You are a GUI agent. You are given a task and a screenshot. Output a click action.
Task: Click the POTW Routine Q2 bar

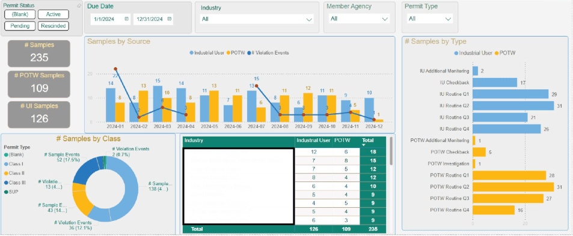pos(513,187)
